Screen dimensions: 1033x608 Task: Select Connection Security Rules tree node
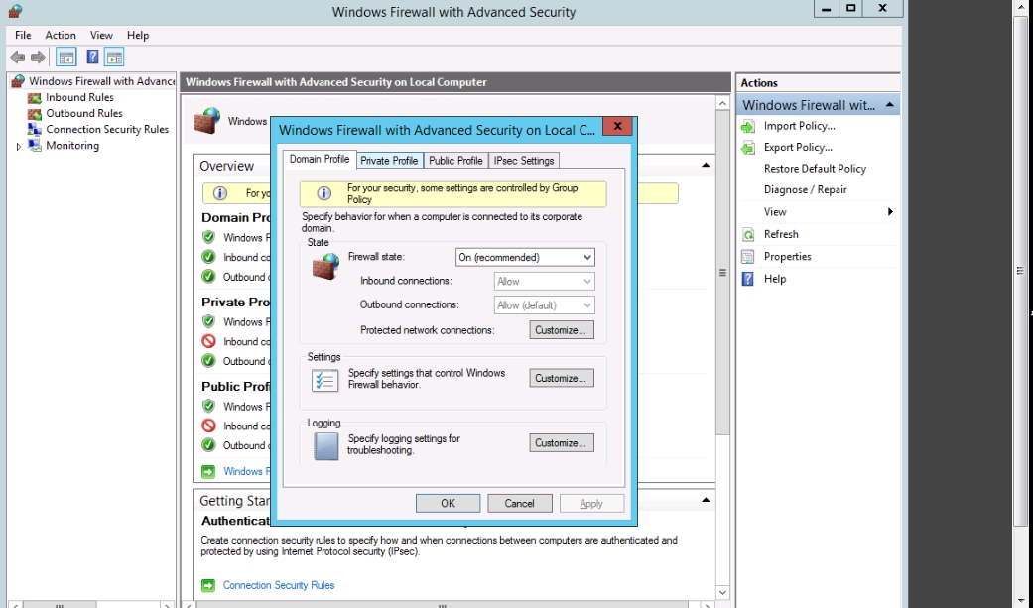point(106,129)
